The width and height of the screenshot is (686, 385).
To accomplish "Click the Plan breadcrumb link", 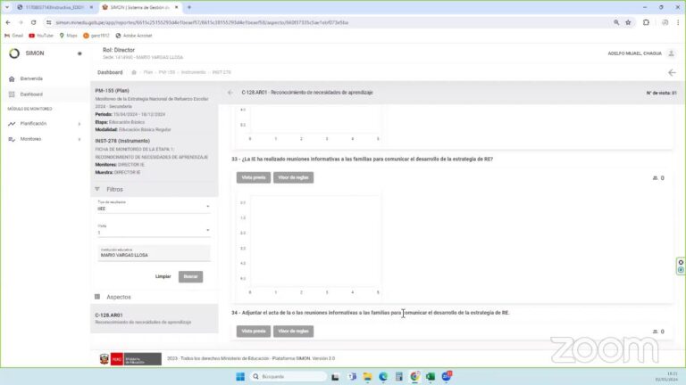I will coord(148,72).
